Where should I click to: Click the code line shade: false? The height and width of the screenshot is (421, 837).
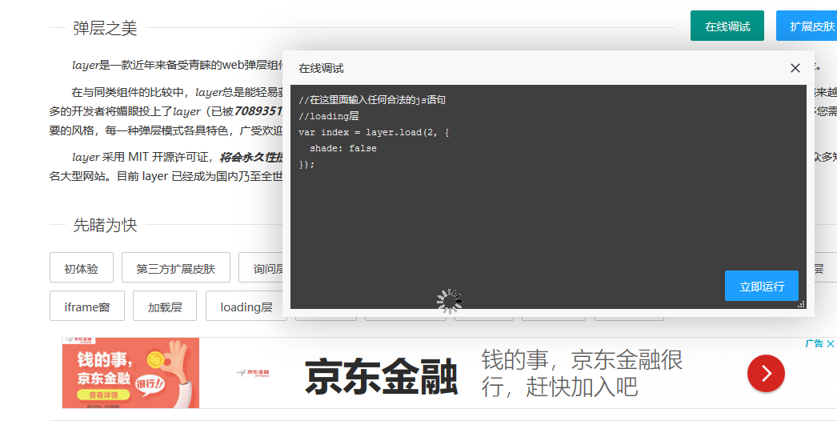point(343,148)
